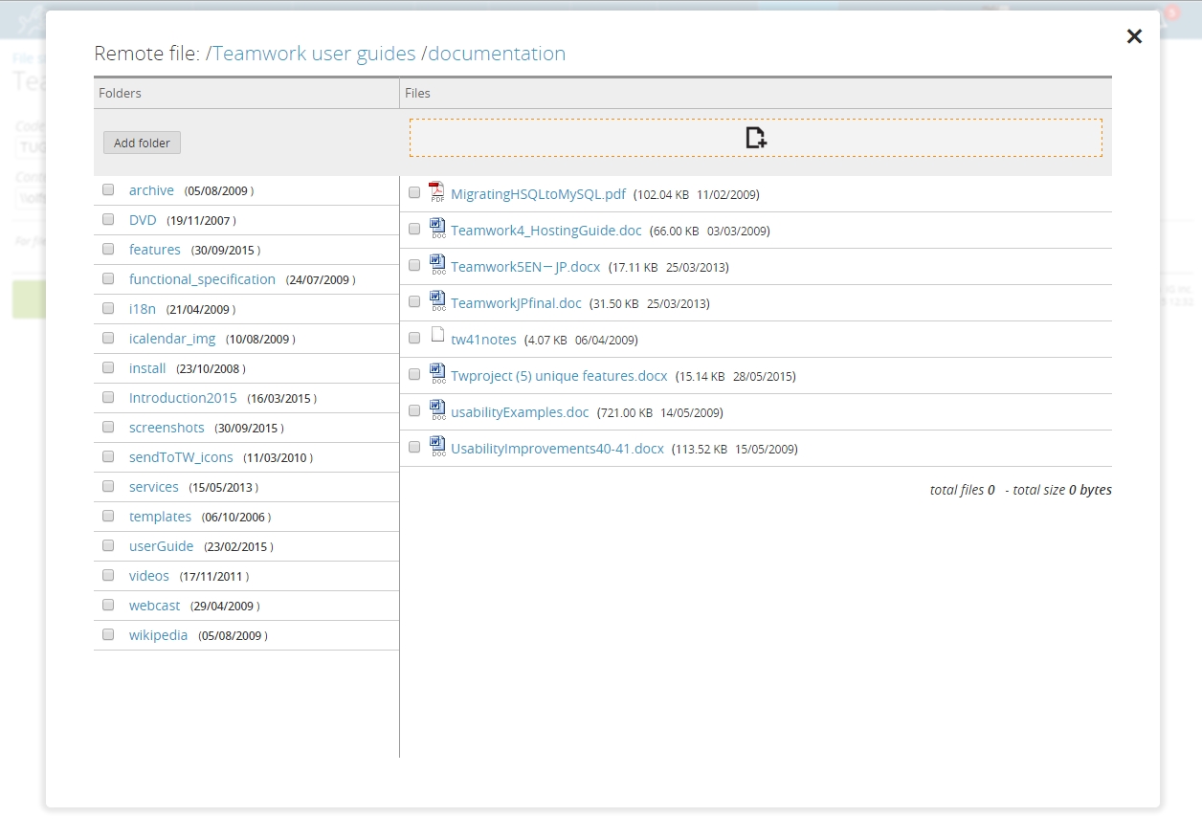Enter the install folder
The height and width of the screenshot is (839, 1202).
click(147, 368)
